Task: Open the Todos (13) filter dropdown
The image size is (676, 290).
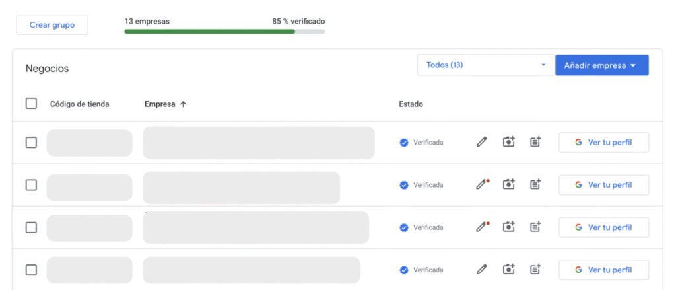Action: (x=486, y=65)
